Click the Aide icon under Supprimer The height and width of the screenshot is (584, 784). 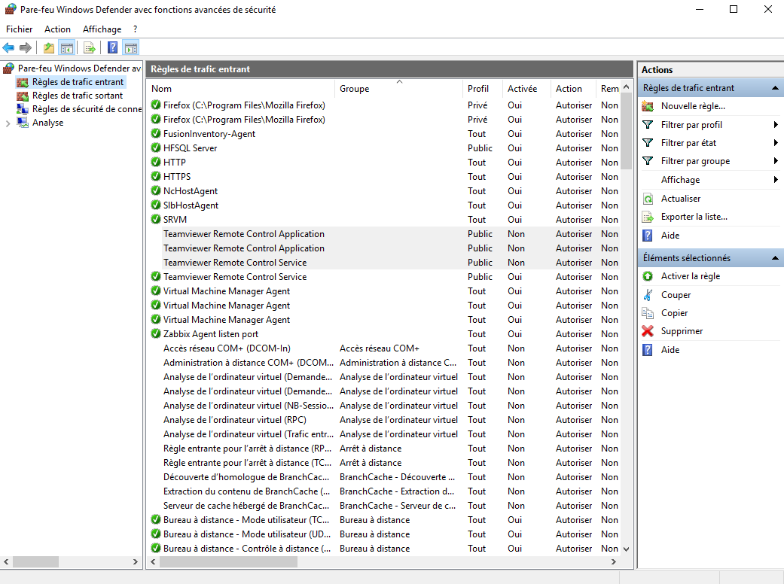[648, 350]
